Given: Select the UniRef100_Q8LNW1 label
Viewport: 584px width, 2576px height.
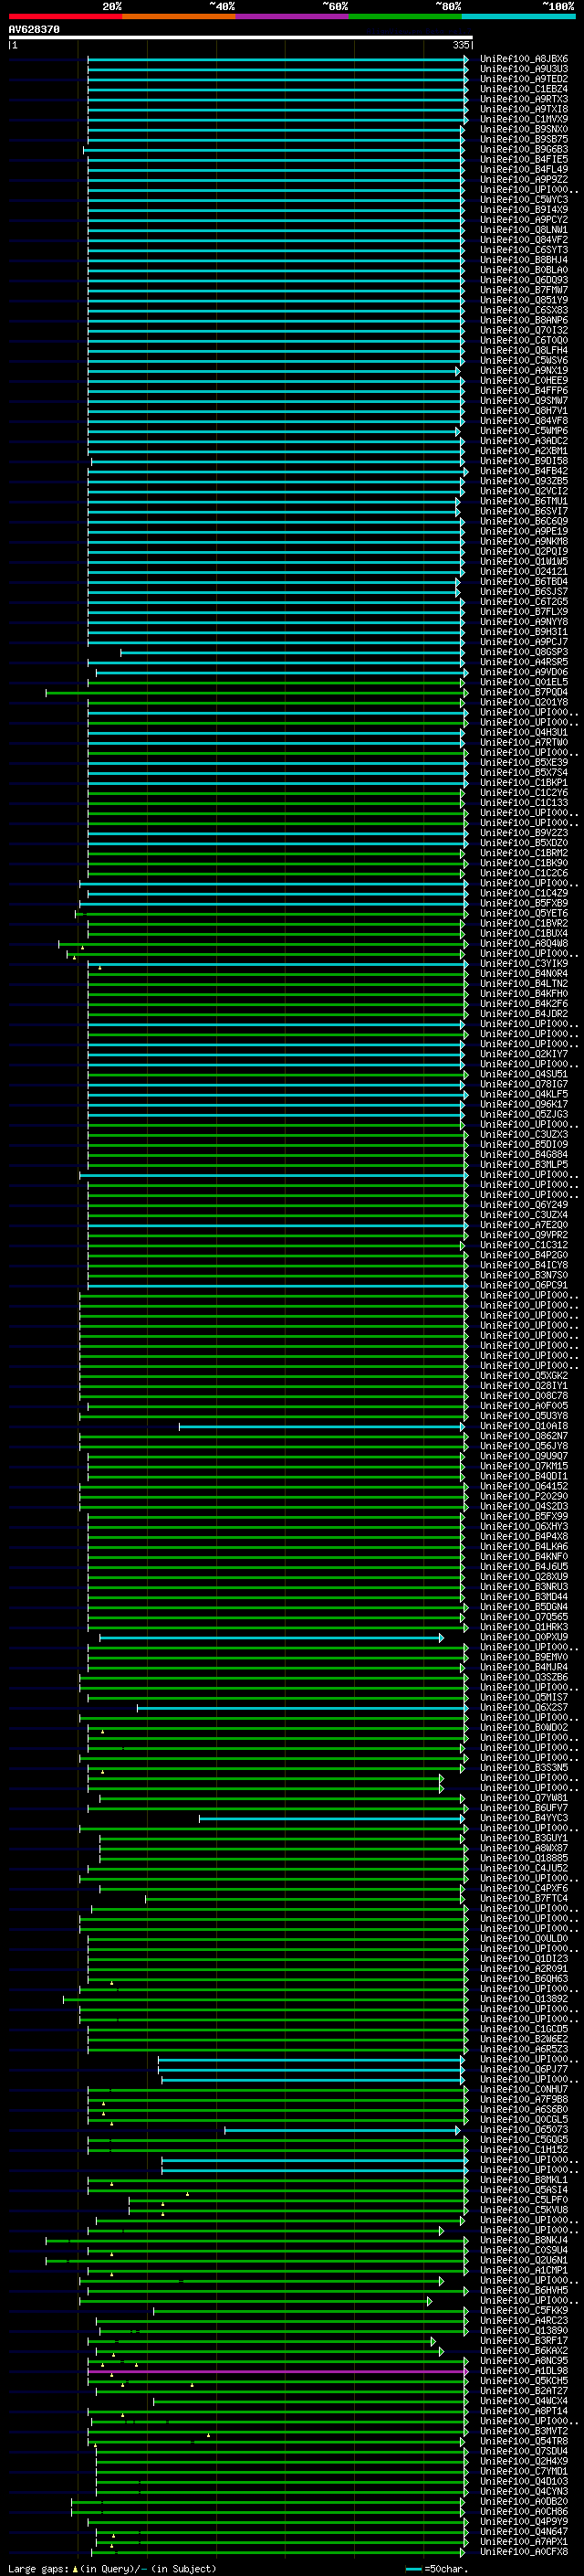Looking at the screenshot, I should click(x=524, y=230).
